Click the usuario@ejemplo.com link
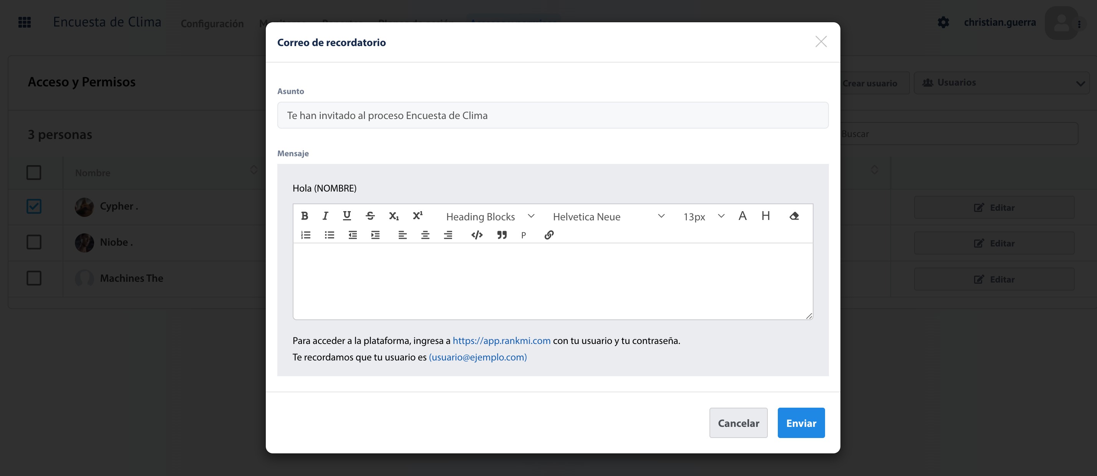This screenshot has width=1097, height=476. click(478, 357)
